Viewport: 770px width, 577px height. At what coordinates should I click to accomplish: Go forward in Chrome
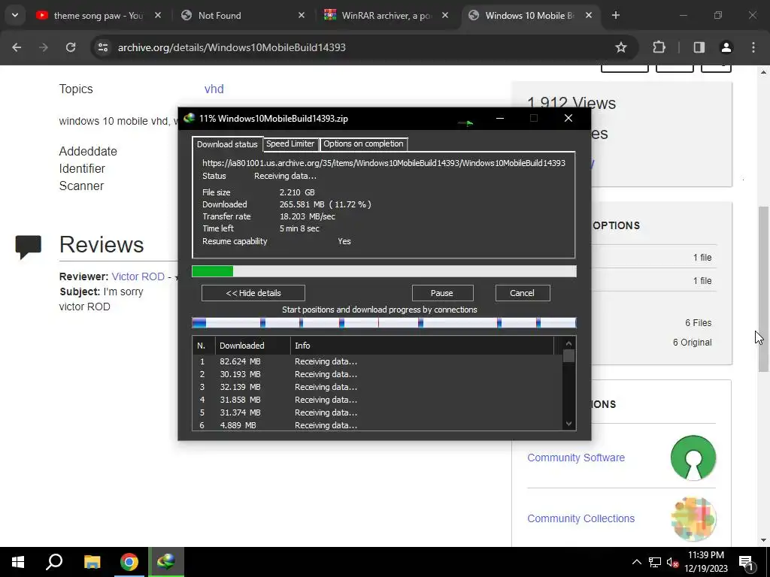pos(44,47)
